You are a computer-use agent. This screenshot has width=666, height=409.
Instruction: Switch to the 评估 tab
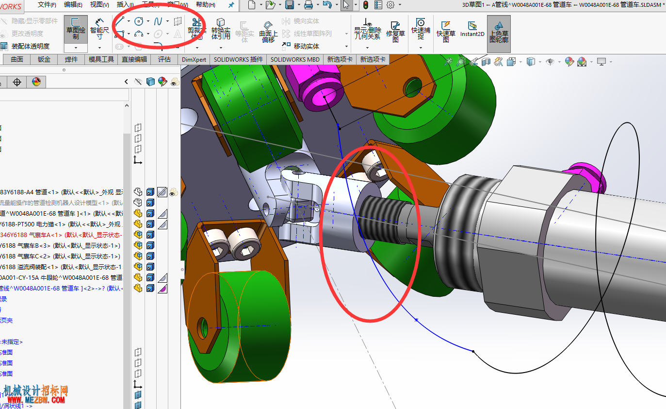164,59
